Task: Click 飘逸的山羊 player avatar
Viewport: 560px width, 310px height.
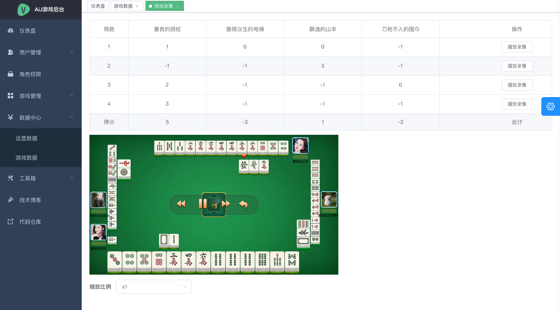Action: [x=300, y=146]
